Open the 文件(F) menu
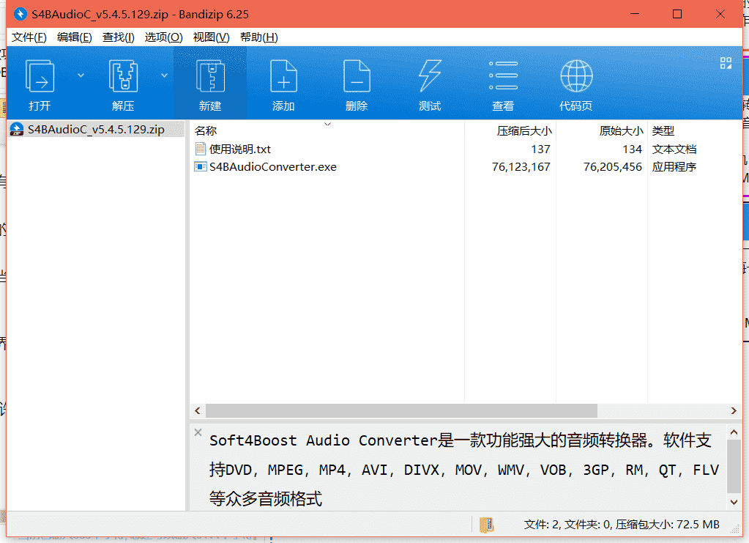749x543 pixels. click(x=29, y=37)
